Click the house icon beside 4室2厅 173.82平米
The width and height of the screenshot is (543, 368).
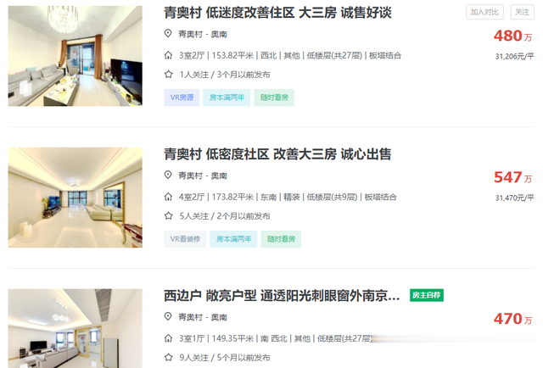click(x=168, y=197)
